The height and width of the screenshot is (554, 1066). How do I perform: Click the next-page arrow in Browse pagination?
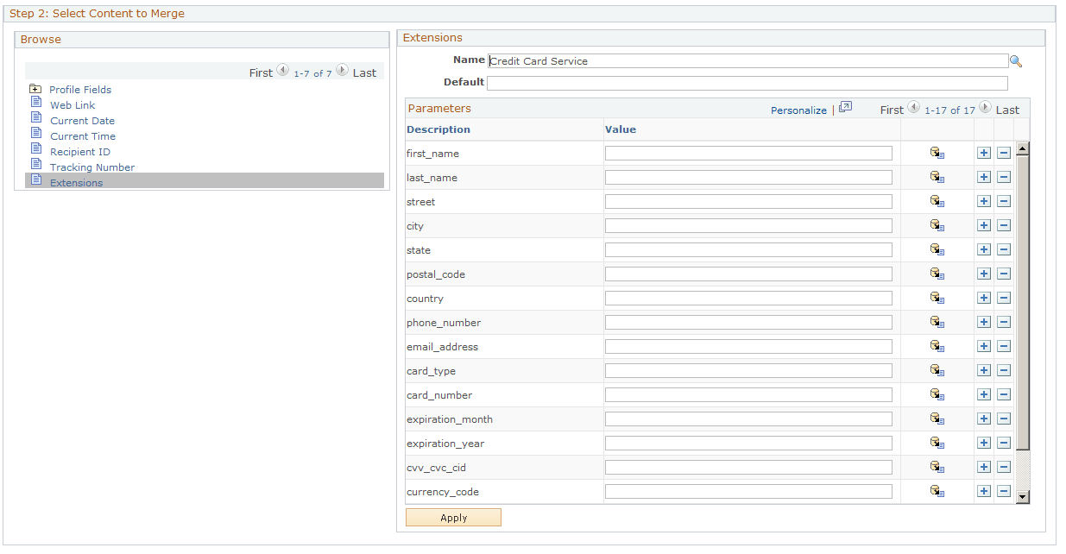coord(342,72)
